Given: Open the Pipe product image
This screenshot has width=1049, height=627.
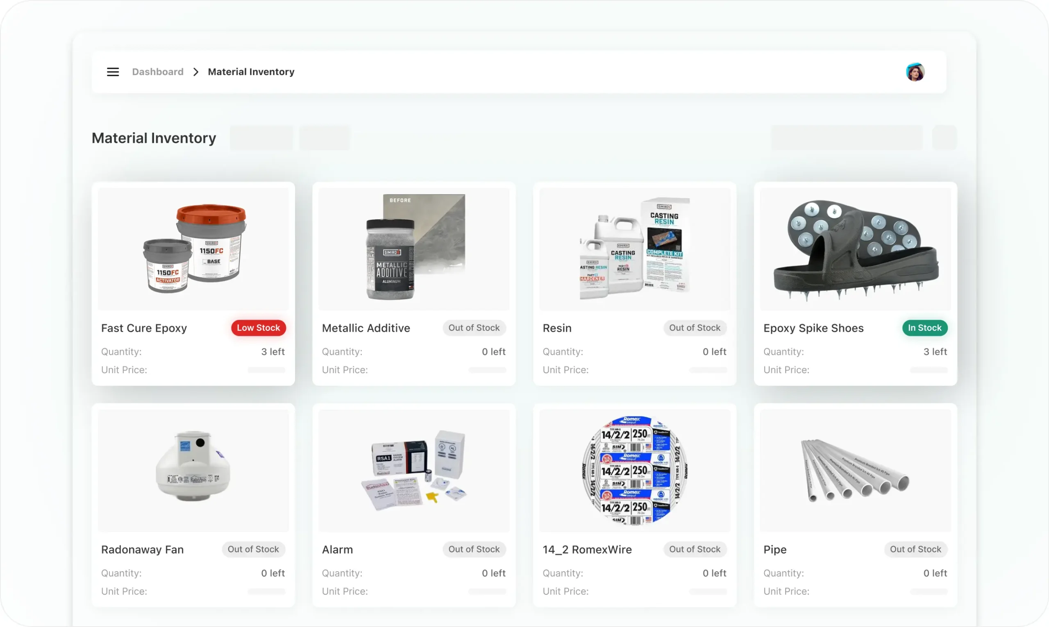Looking at the screenshot, I should click(x=856, y=471).
